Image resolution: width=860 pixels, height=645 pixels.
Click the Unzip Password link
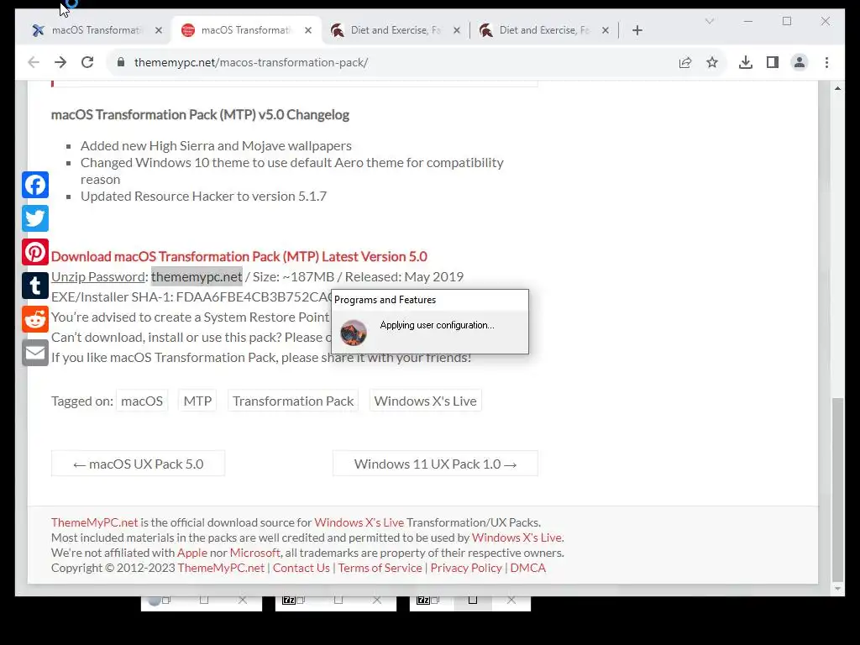(x=97, y=277)
